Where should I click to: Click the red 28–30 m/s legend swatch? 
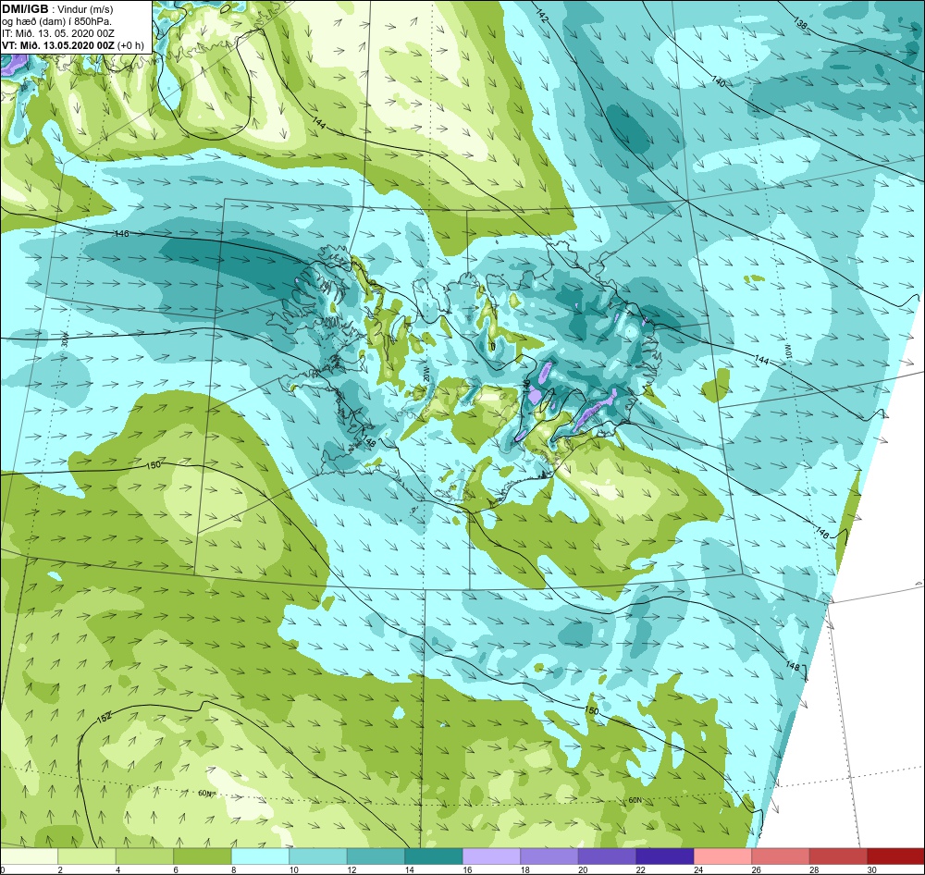point(838,857)
